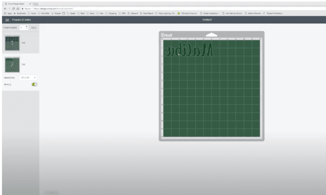Viewport: 326px width, 195px height.
Task: Open the Adrian Morrison bookmark
Action: coord(253,14)
